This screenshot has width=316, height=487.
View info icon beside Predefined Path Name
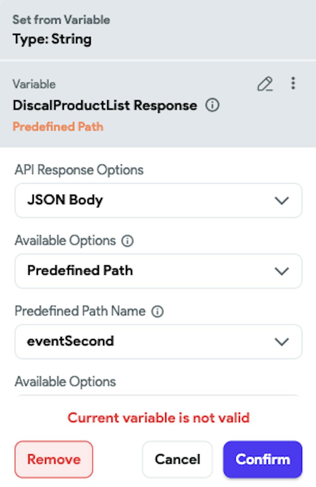(157, 312)
